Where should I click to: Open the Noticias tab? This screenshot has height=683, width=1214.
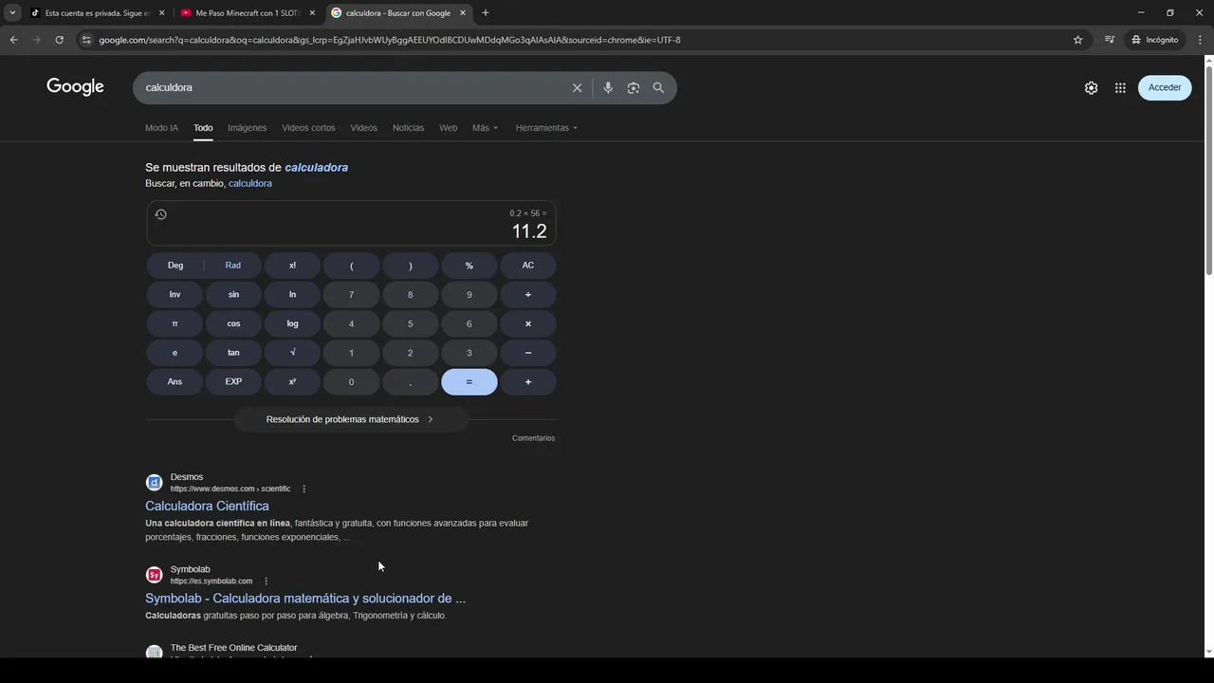pyautogui.click(x=408, y=127)
